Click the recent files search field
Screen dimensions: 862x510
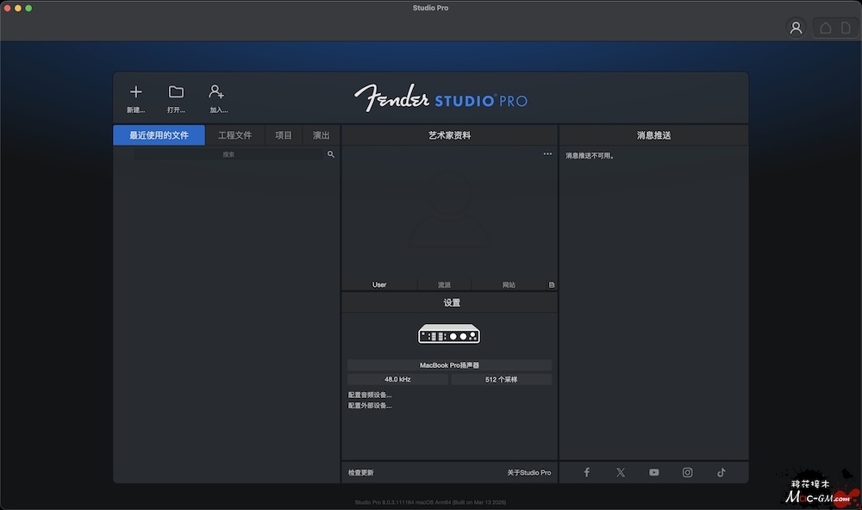(x=228, y=154)
